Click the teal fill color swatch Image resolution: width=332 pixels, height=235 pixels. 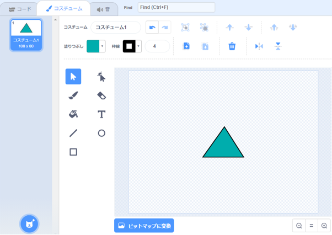93,46
